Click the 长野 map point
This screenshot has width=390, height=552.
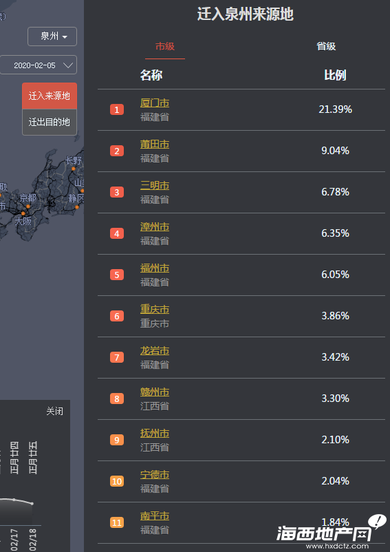(x=74, y=169)
